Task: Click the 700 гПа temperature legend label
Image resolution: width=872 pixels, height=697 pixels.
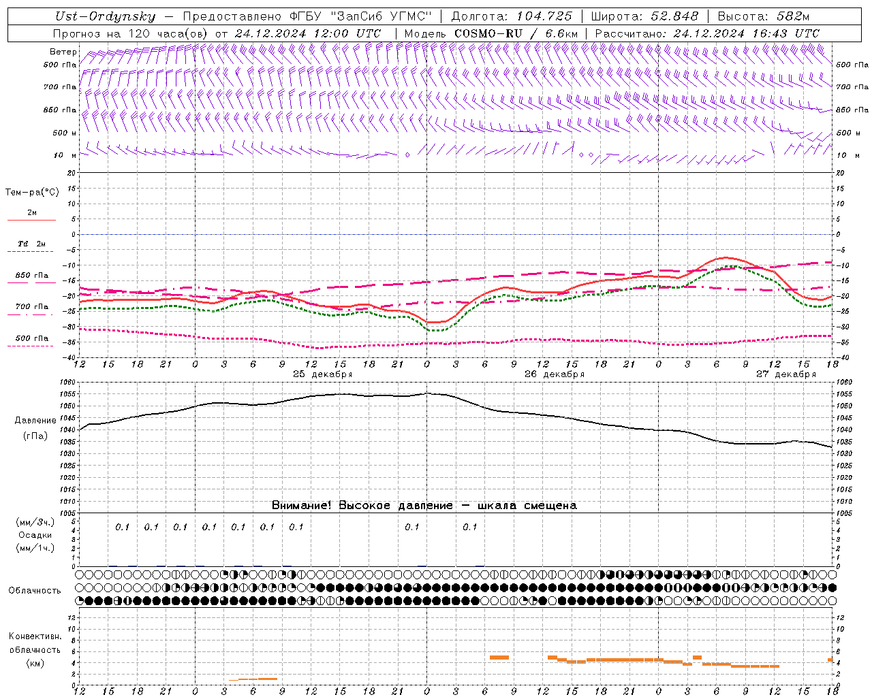Action: click(x=32, y=306)
